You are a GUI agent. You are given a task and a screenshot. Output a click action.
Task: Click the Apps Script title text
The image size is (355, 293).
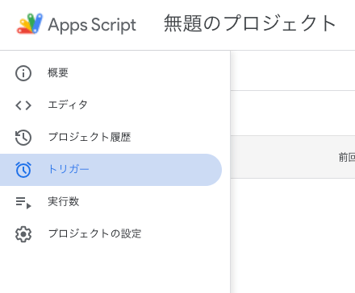click(x=92, y=25)
